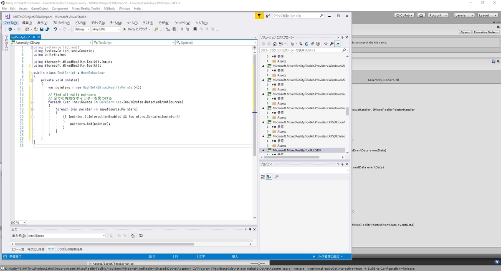Click Sync with Active Document icon in Solution Explorer
The height and width of the screenshot is (271, 501).
point(301,44)
